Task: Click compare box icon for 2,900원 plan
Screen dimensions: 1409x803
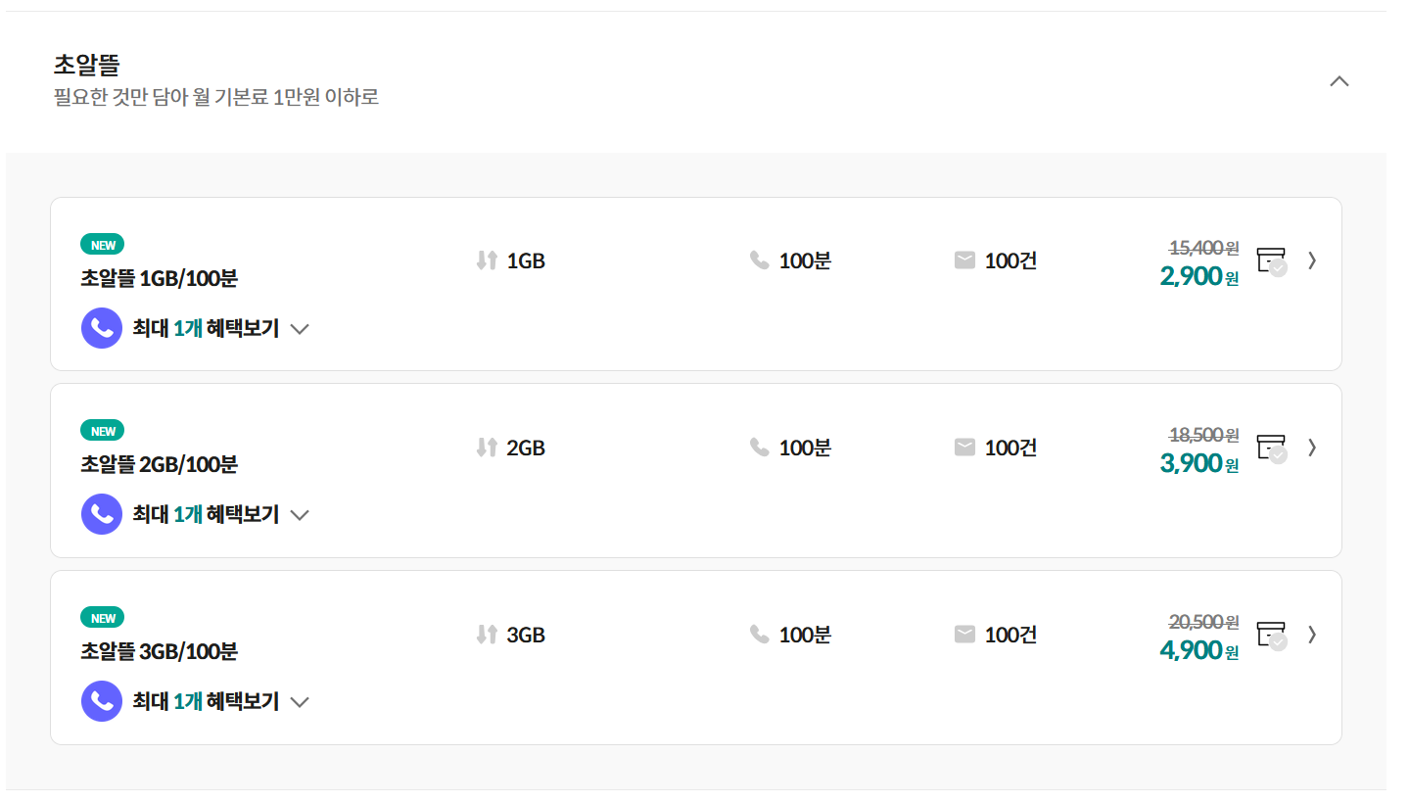Action: pos(1271,260)
